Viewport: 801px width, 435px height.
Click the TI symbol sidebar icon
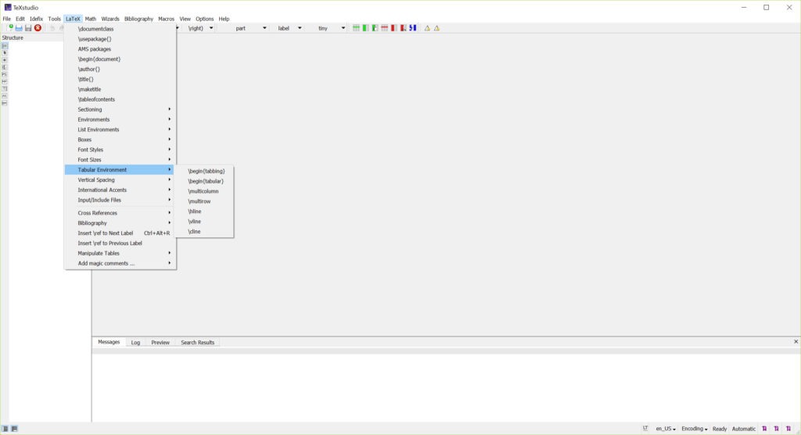(x=5, y=89)
